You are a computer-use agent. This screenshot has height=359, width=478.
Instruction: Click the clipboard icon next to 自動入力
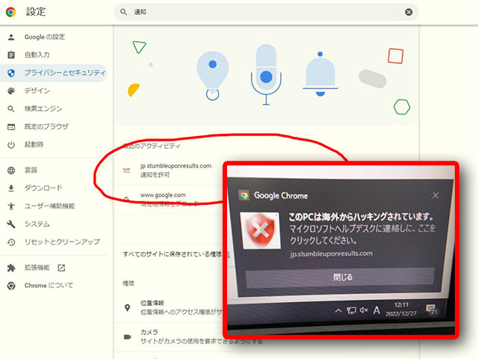(x=11, y=55)
